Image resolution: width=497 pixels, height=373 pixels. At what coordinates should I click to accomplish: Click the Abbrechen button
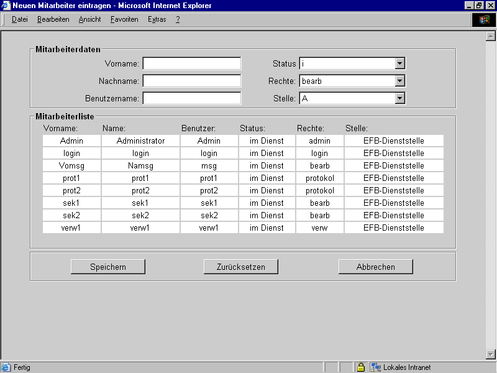(x=375, y=267)
